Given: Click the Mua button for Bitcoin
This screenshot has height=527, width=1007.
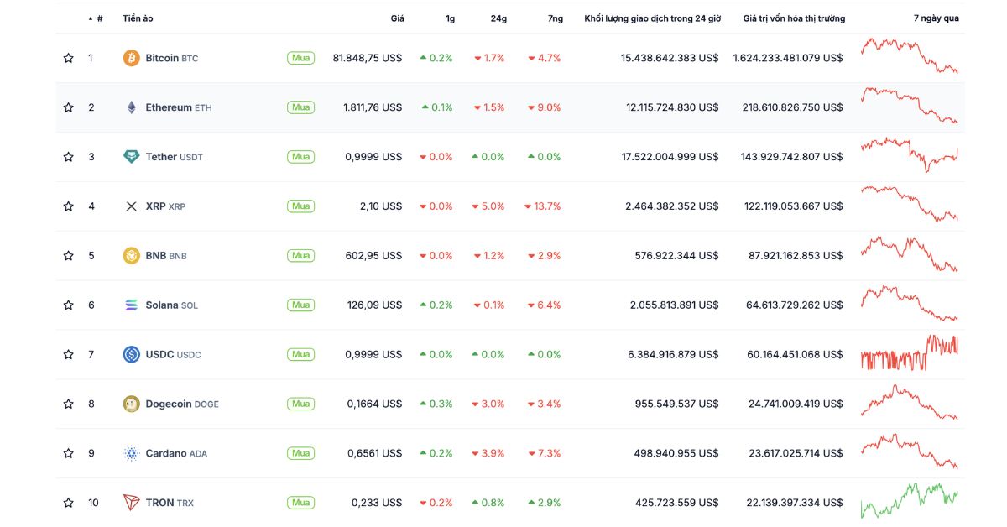Looking at the screenshot, I should click(300, 58).
